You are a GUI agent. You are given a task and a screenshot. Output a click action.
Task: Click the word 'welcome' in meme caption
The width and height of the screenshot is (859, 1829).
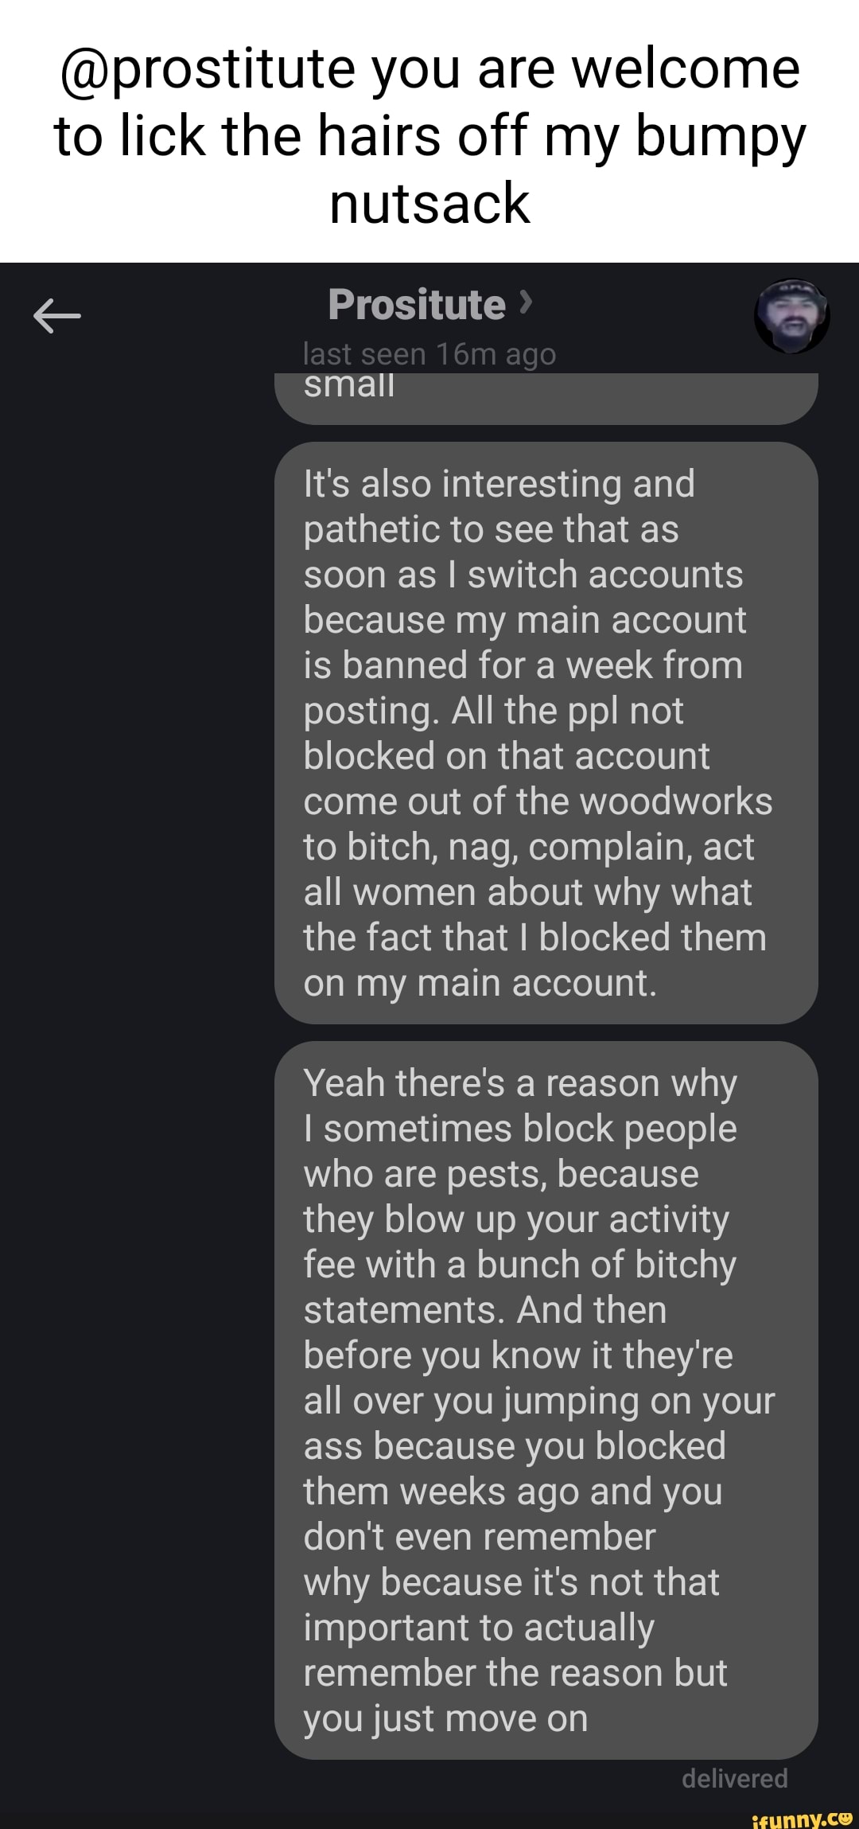(686, 69)
